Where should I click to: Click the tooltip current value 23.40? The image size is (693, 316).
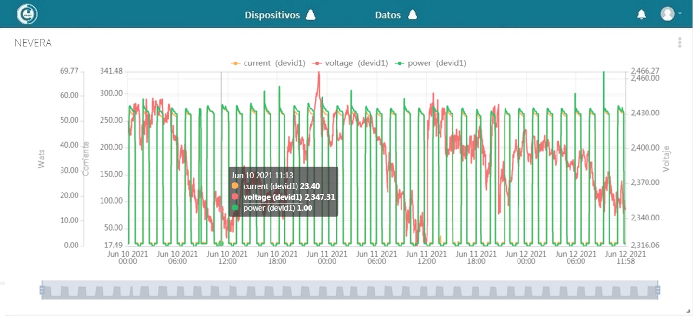coord(310,186)
